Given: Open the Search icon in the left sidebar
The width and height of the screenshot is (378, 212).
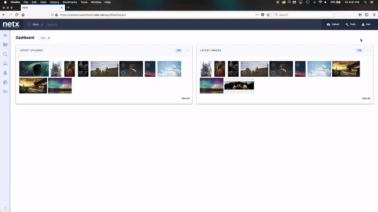Looking at the screenshot, I should pos(5,54).
